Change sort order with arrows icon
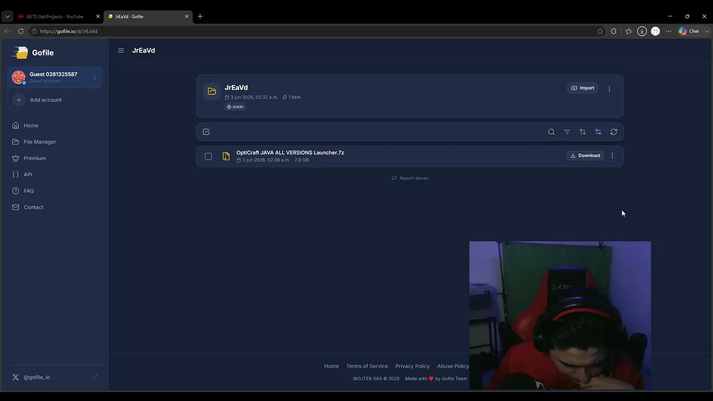Screen dimensions: 713x401 point(583,132)
